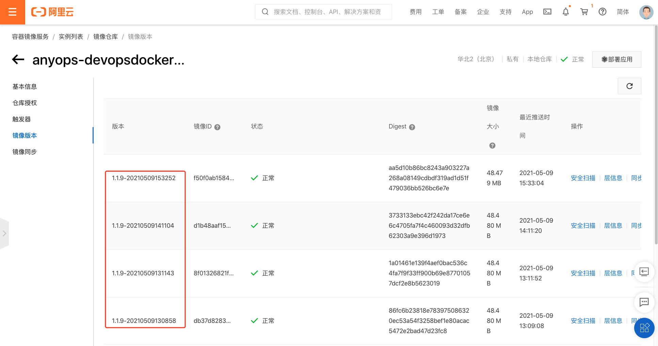This screenshot has height=346, width=658.
Task: Open the user avatar menu
Action: (x=646, y=12)
